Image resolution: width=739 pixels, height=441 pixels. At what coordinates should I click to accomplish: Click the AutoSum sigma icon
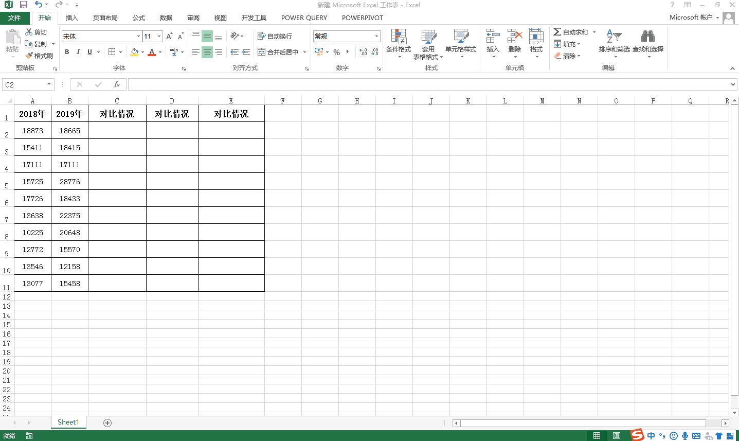pyautogui.click(x=557, y=32)
